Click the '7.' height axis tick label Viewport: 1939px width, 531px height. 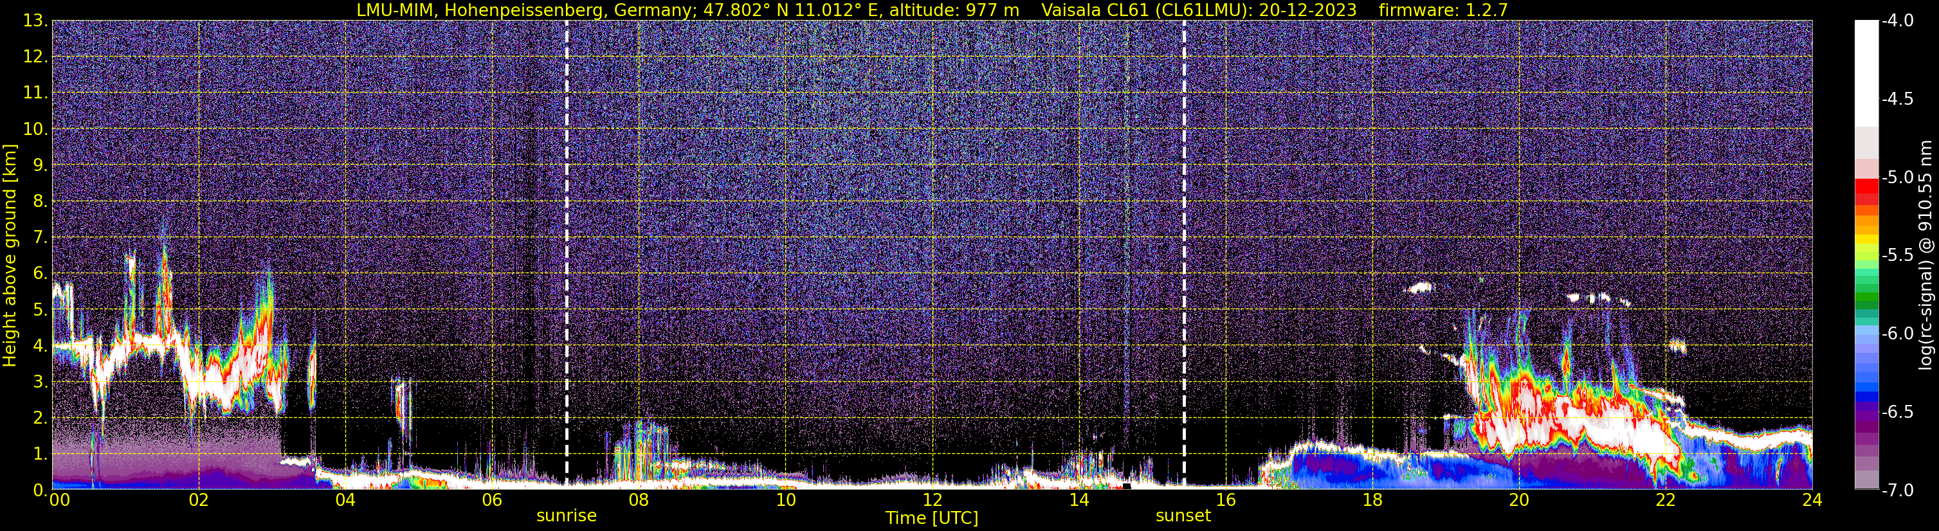[x=41, y=238]
